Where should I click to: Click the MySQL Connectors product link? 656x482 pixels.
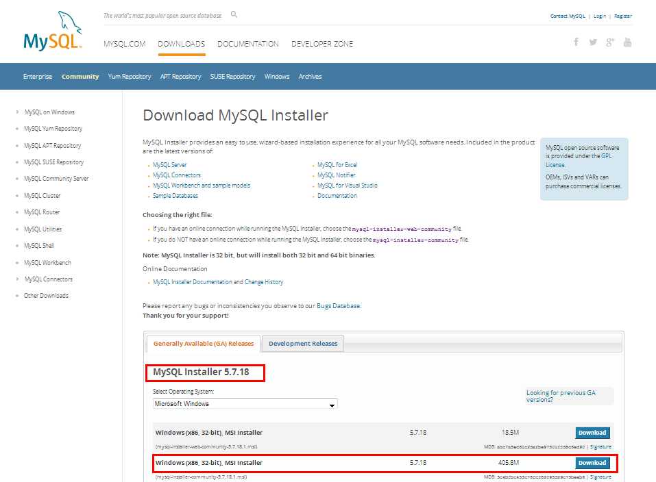[x=177, y=175]
